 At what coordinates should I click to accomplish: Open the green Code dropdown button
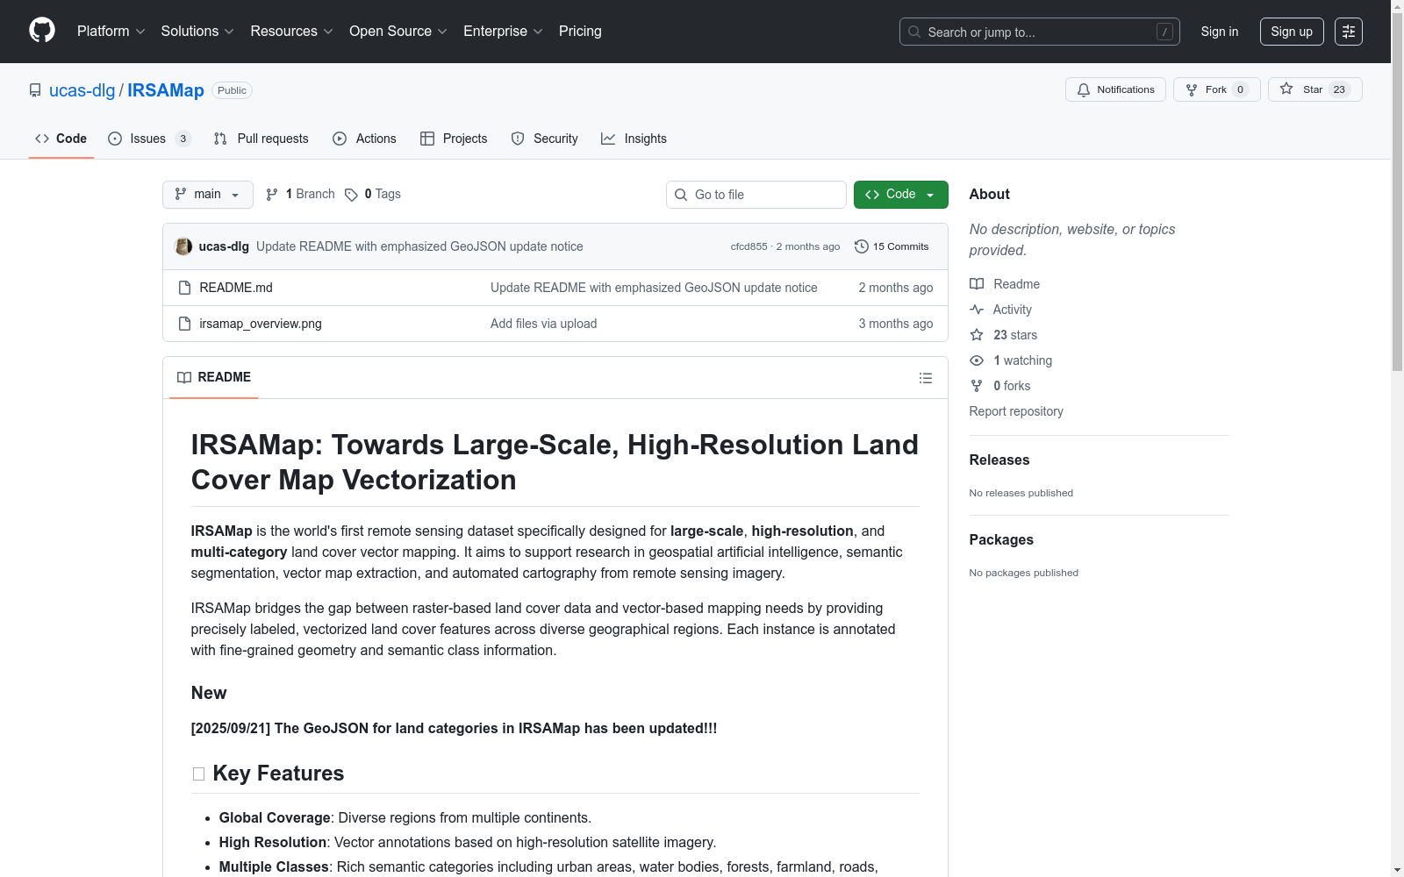click(901, 195)
